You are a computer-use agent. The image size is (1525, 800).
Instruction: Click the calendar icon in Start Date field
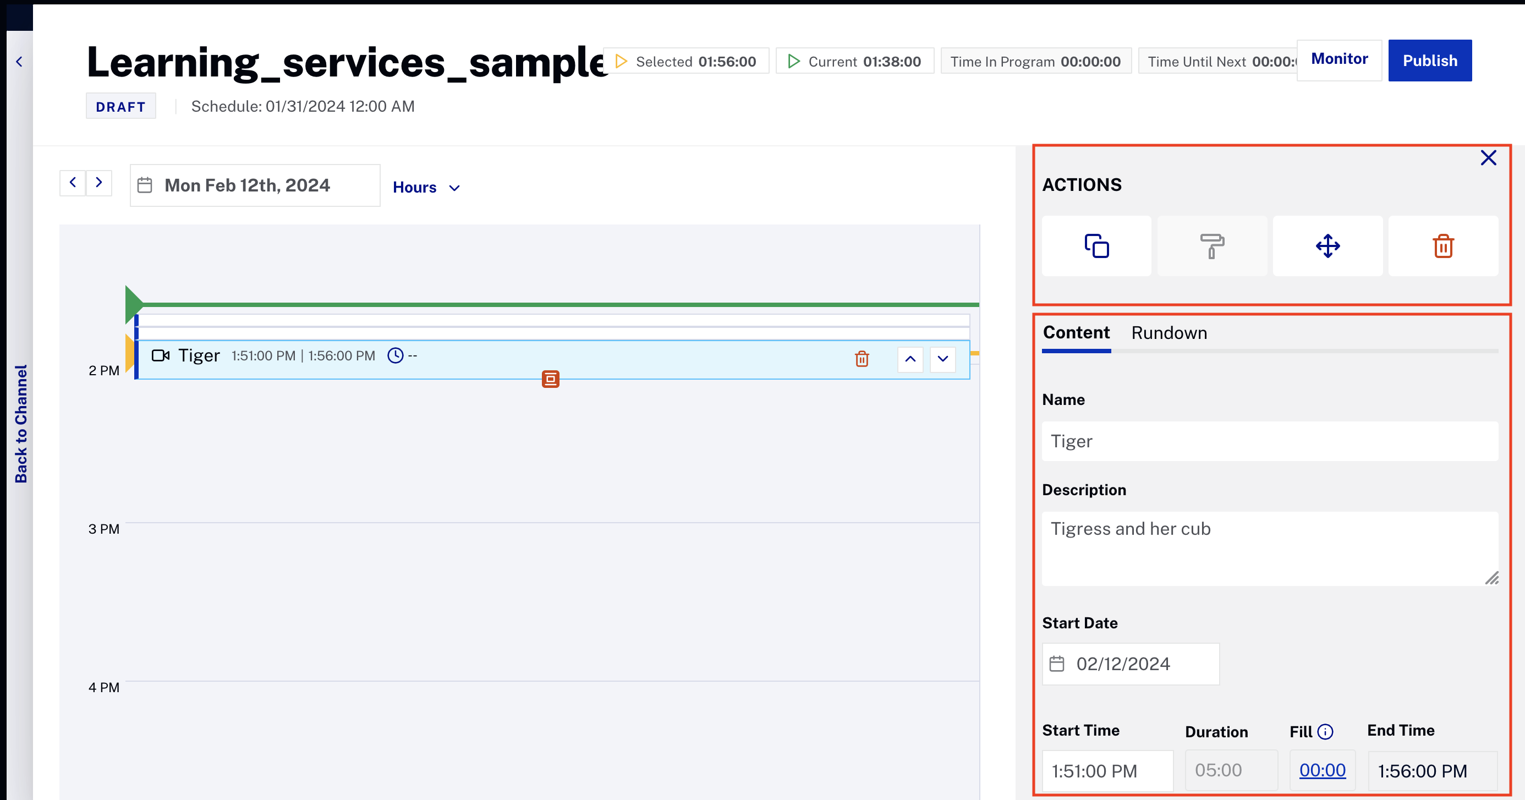(1057, 664)
